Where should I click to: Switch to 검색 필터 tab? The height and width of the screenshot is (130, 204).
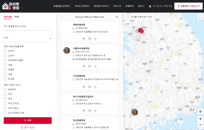tap(8, 17)
